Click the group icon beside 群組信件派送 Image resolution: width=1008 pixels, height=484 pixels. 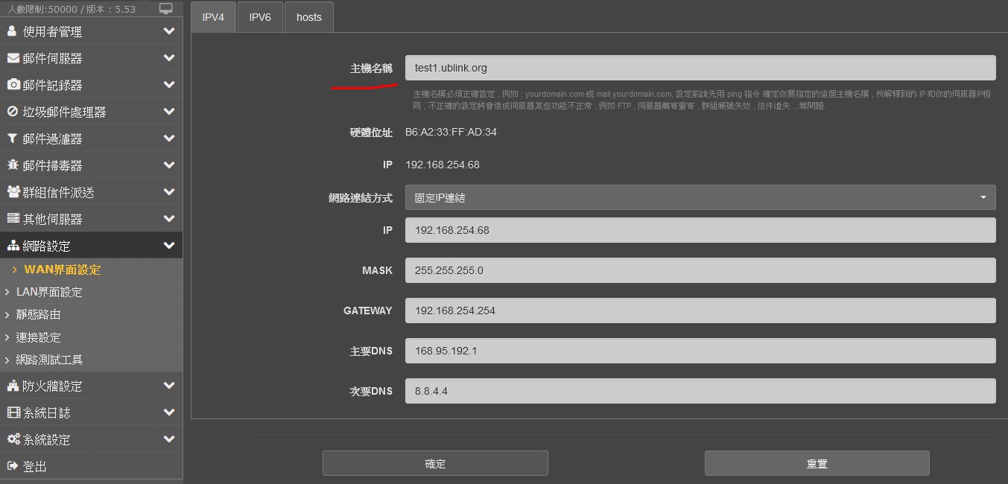pyautogui.click(x=13, y=192)
